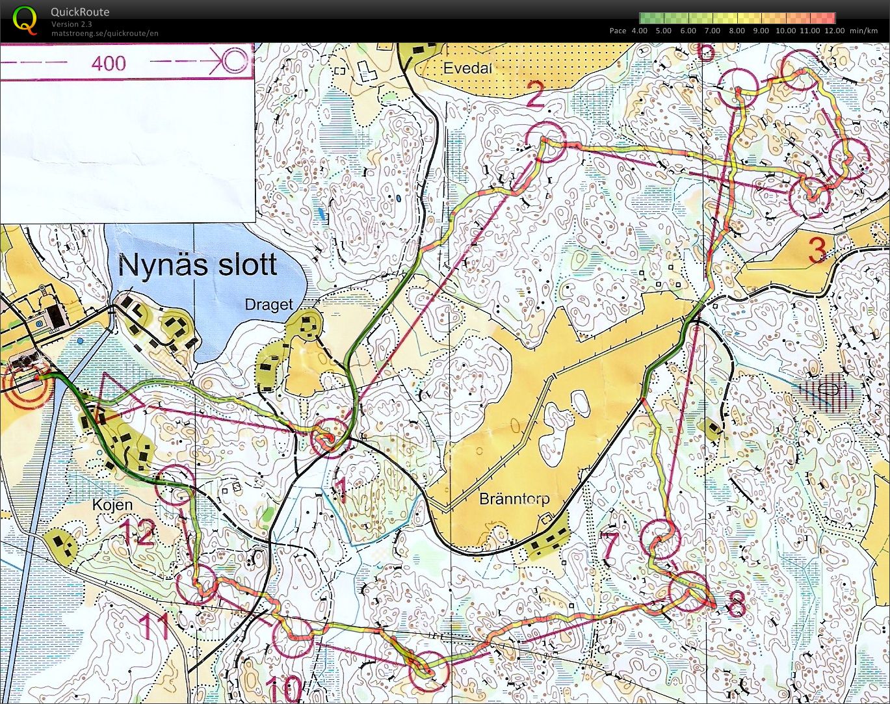Screen dimensions: 890x704
Task: Click the control 7 circle
Action: 661,540
